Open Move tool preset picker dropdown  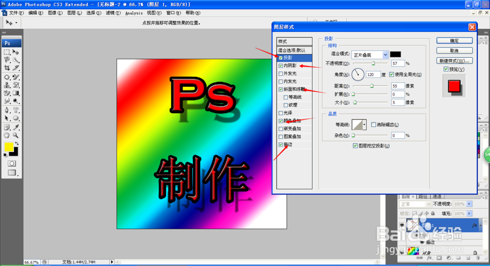16,23
